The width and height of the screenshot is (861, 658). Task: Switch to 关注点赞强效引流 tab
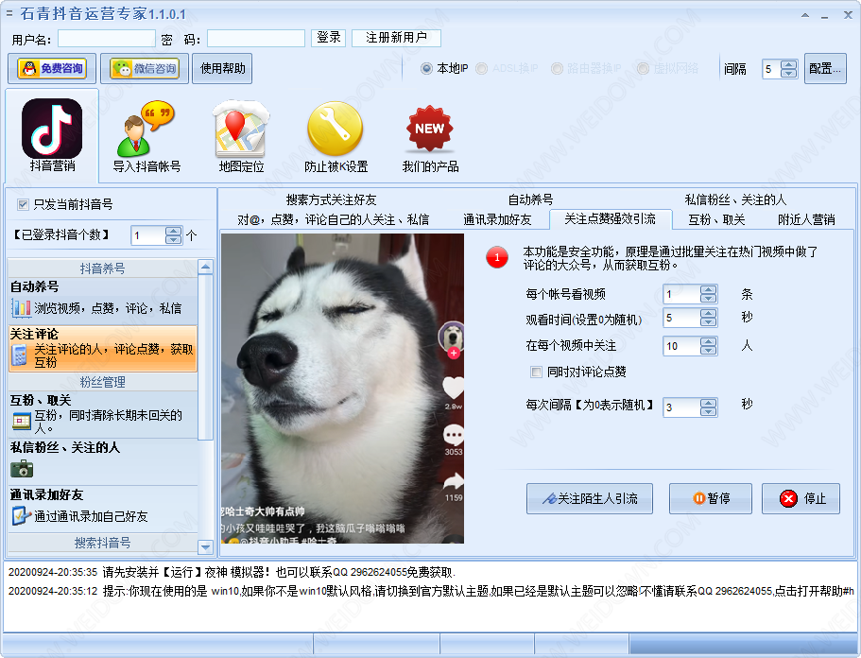[610, 219]
